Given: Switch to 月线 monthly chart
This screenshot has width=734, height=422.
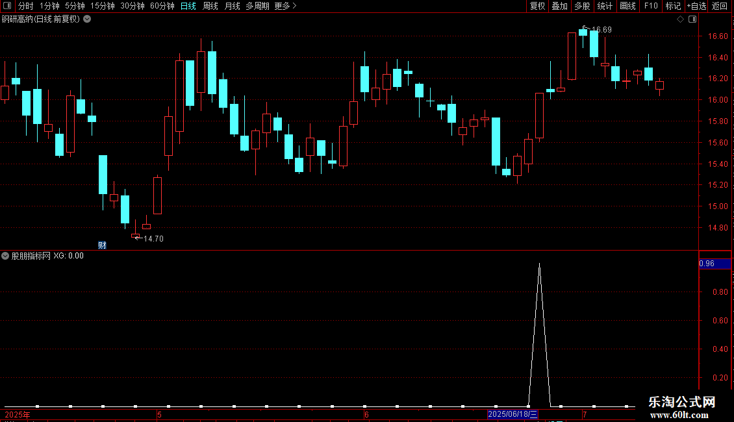Looking at the screenshot, I should click(x=232, y=6).
